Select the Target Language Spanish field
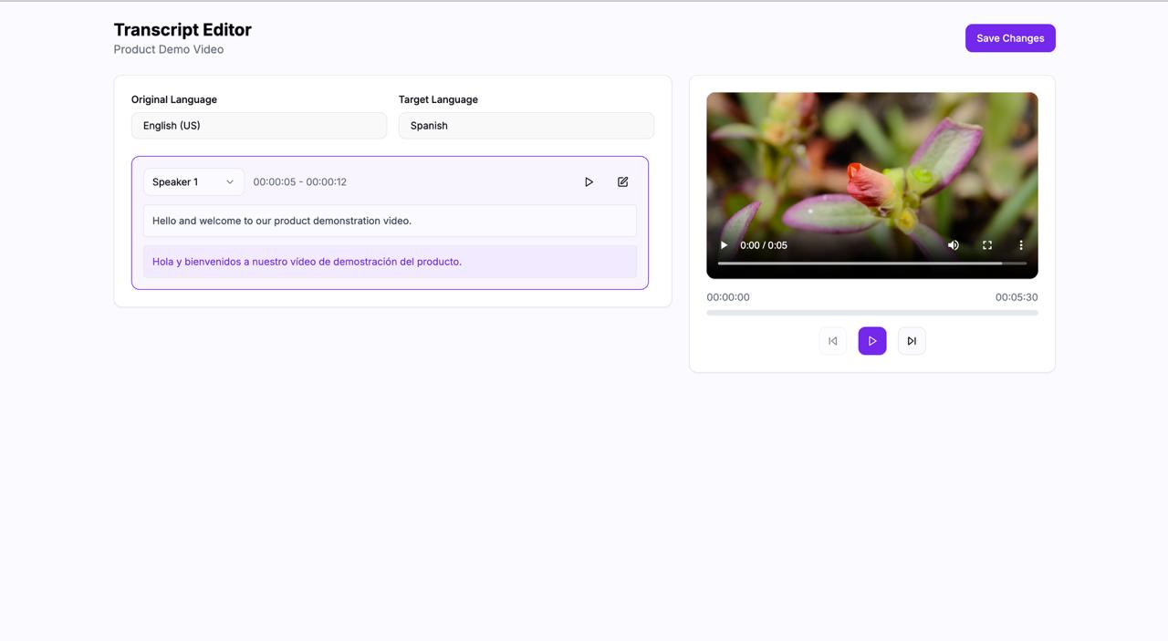Image resolution: width=1168 pixels, height=641 pixels. click(x=526, y=126)
